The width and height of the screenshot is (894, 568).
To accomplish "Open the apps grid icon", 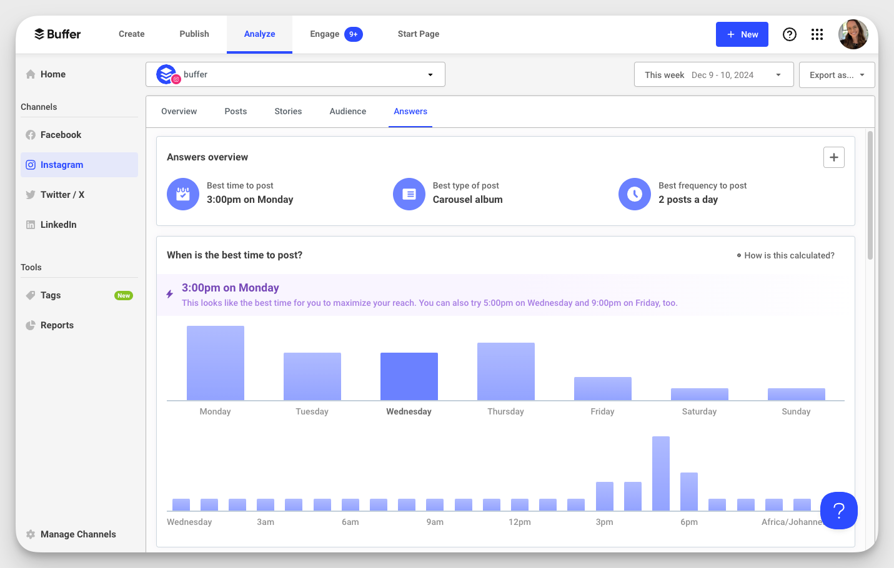I will pyautogui.click(x=817, y=34).
